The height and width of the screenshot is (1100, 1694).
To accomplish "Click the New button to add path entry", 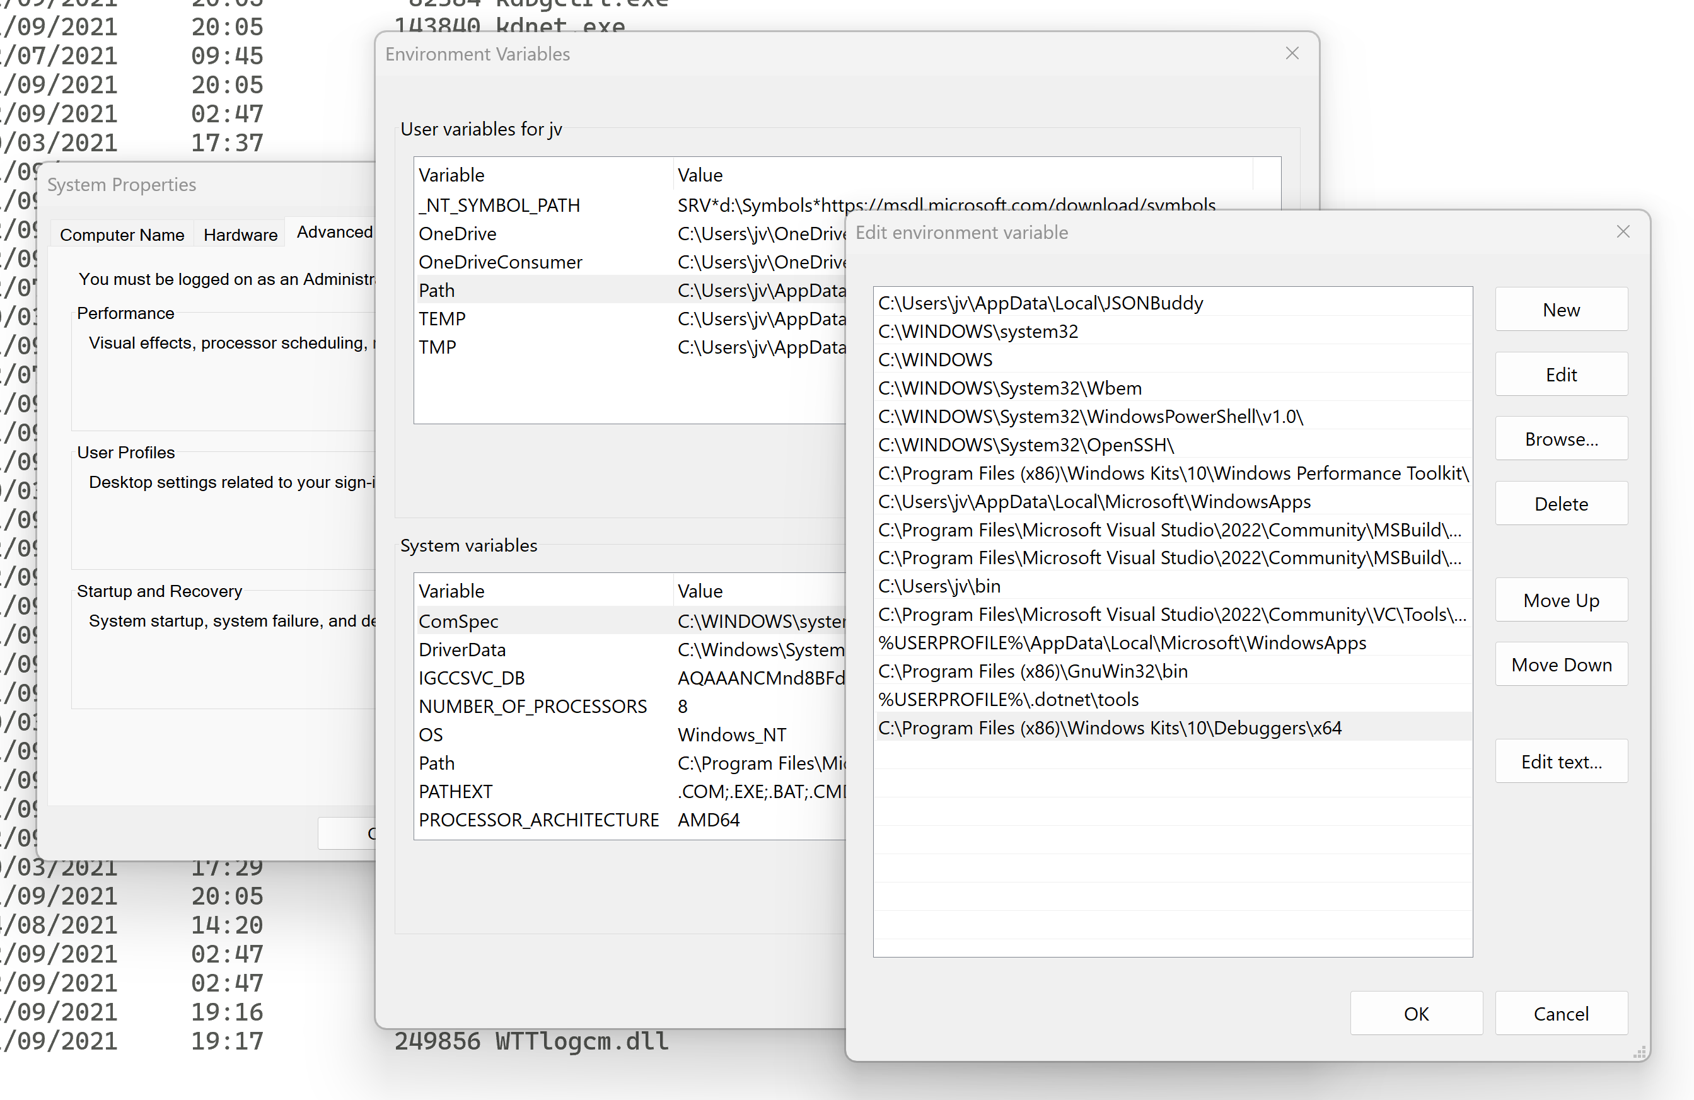I will click(1560, 310).
